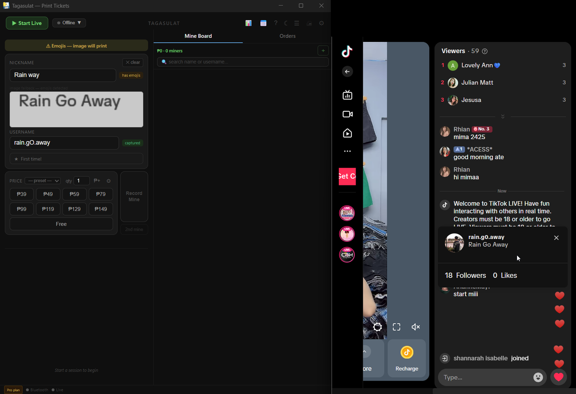Screen dimensions: 576x394
Task: Add a miner with the green plus button
Action: 323,51
